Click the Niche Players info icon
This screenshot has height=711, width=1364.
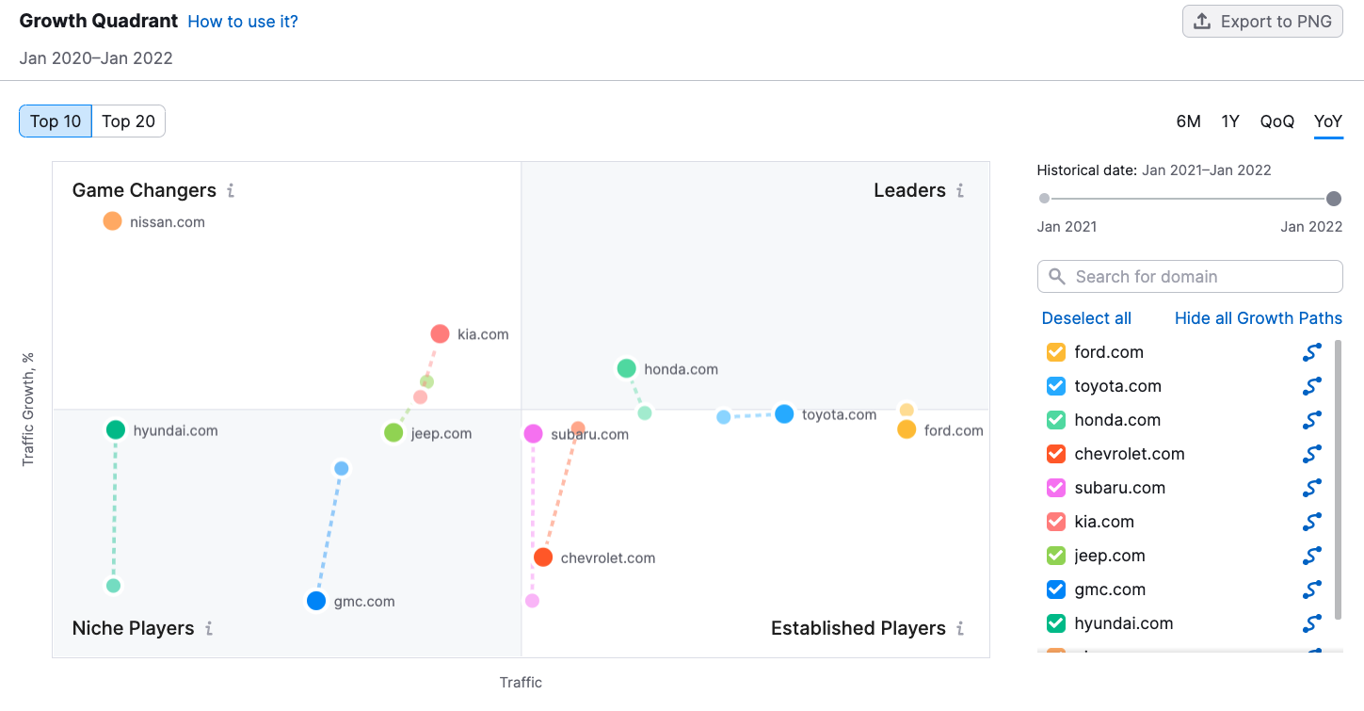[x=209, y=628]
